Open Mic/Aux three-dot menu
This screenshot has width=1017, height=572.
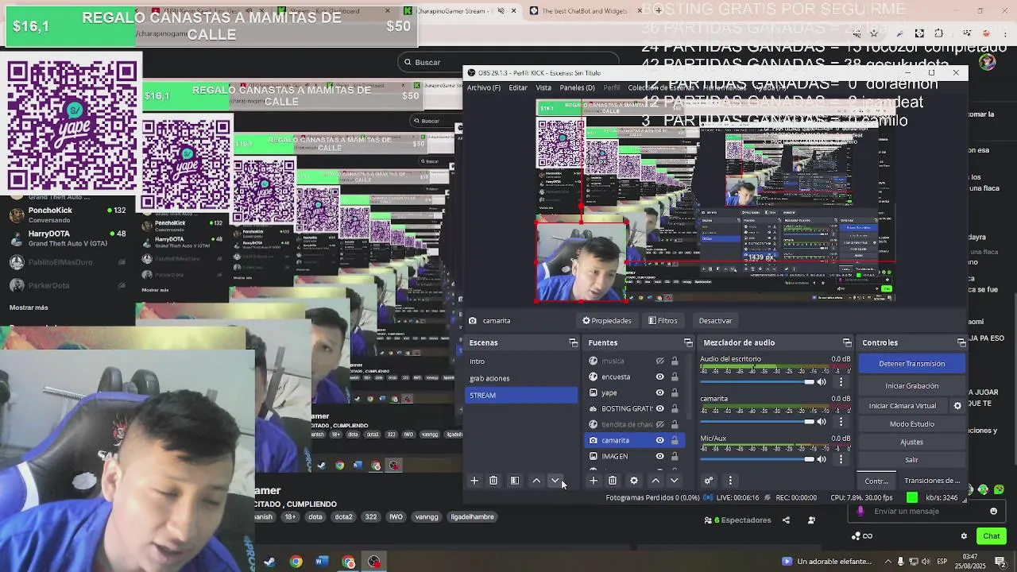841,459
